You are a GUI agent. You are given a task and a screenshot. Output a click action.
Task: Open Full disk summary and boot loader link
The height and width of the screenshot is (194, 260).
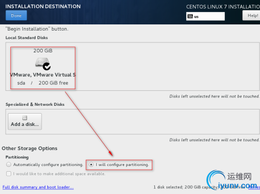(38, 187)
